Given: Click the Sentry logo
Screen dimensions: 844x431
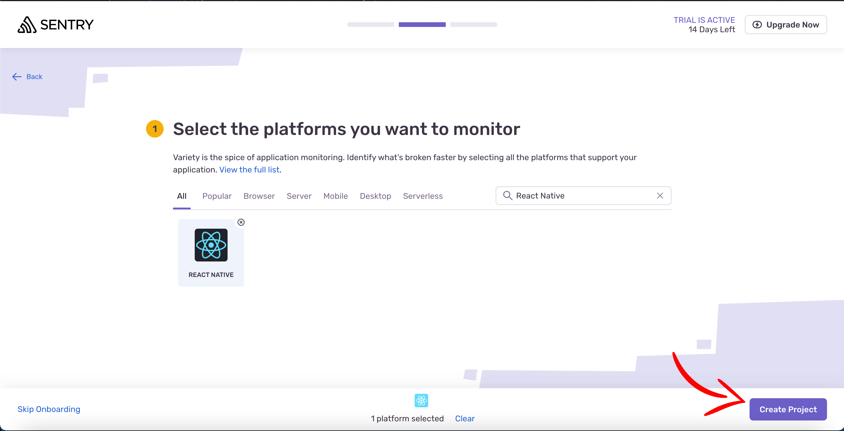Looking at the screenshot, I should 55,25.
